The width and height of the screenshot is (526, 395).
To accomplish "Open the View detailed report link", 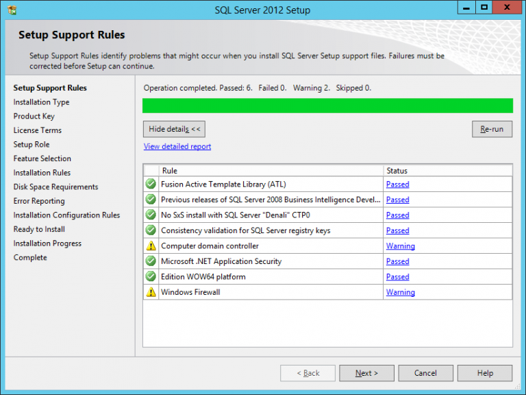I will tap(177, 147).
